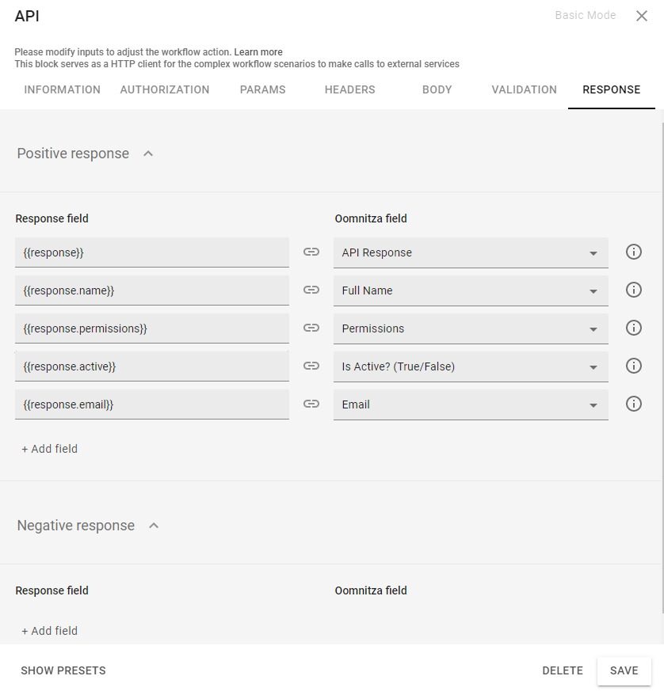Switch to the Authorization tab

click(165, 90)
